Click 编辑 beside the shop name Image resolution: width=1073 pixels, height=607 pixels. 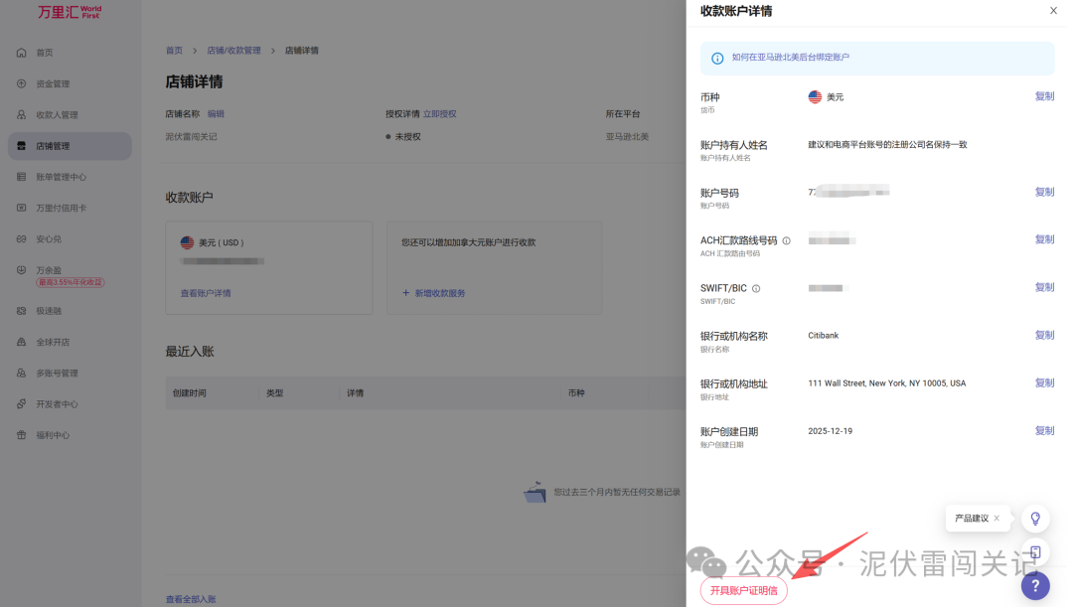[217, 113]
